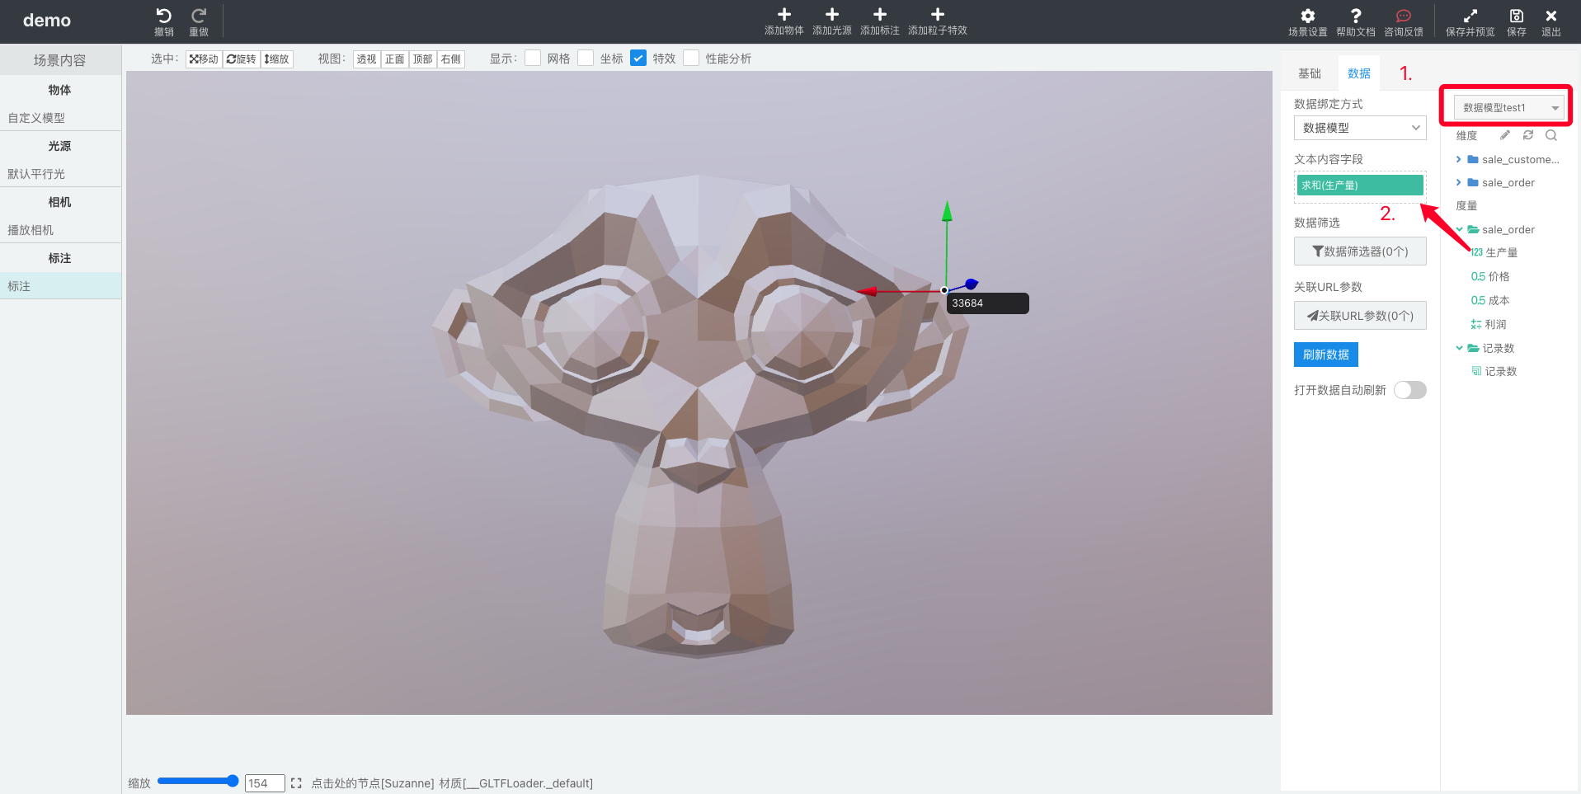Collapse sale_order measure folder
Screen dimensions: 1581x794
[x=1459, y=229]
